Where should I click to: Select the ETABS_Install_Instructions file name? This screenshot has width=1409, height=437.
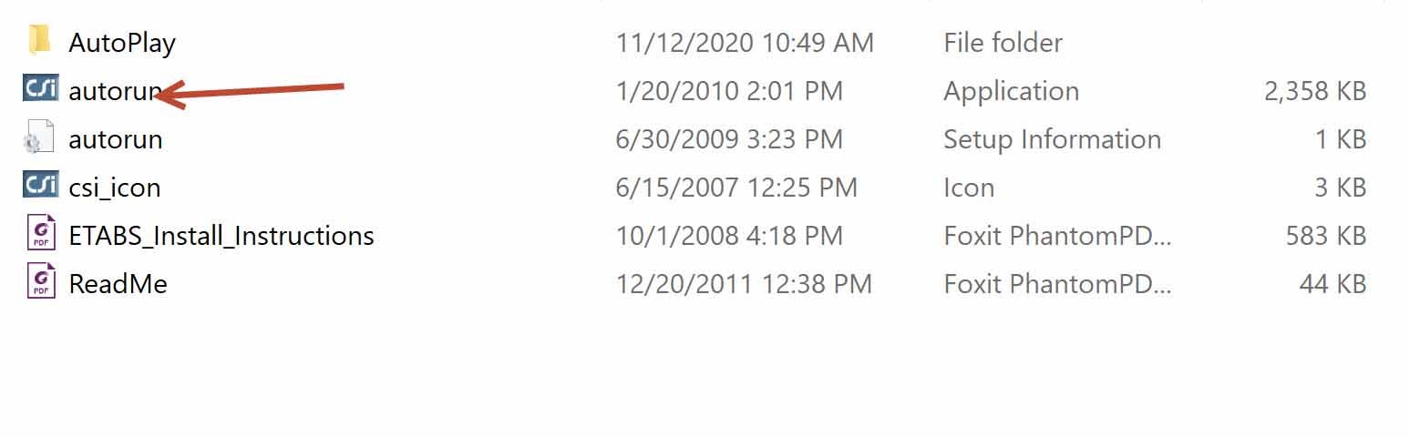221,236
